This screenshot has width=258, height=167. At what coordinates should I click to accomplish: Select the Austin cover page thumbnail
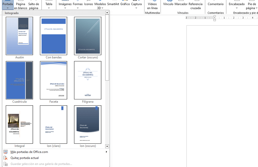click(20, 36)
